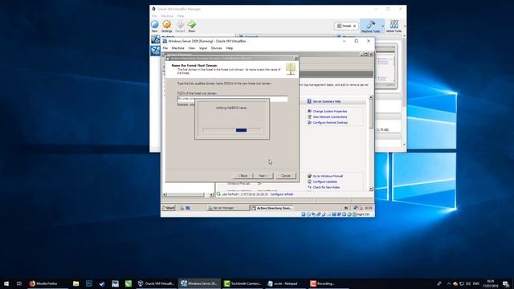This screenshot has width=514, height=289.
Task: Click Configure Remote Desktop link
Action: (x=330, y=123)
